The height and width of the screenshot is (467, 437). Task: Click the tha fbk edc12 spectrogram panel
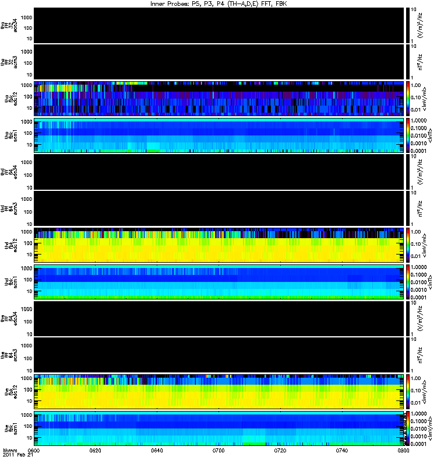pos(218,97)
